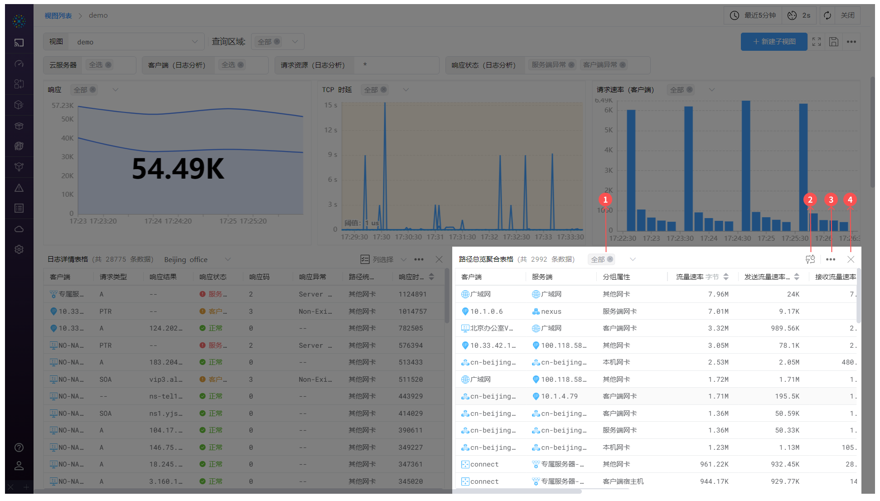Remove the 服务端异常 filter tag
Viewport: 880px width, 501px height.
click(571, 65)
